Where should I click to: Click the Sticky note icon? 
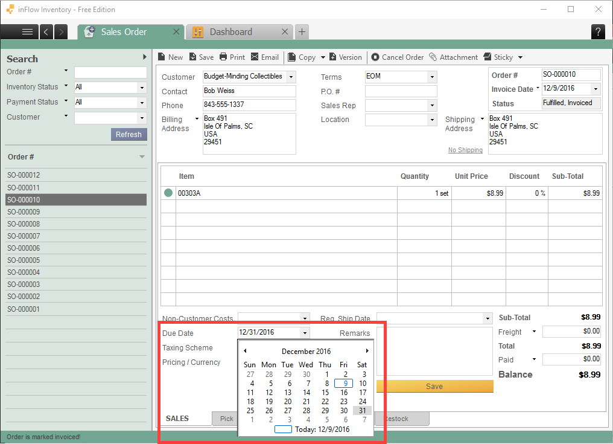click(488, 57)
